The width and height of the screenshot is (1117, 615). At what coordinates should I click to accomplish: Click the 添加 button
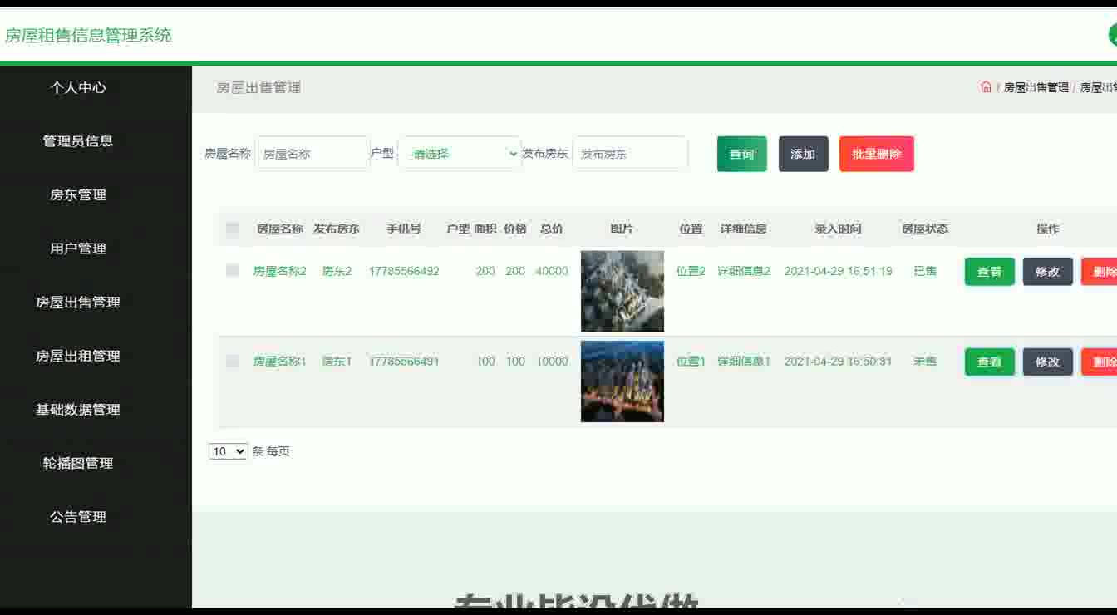tap(804, 154)
